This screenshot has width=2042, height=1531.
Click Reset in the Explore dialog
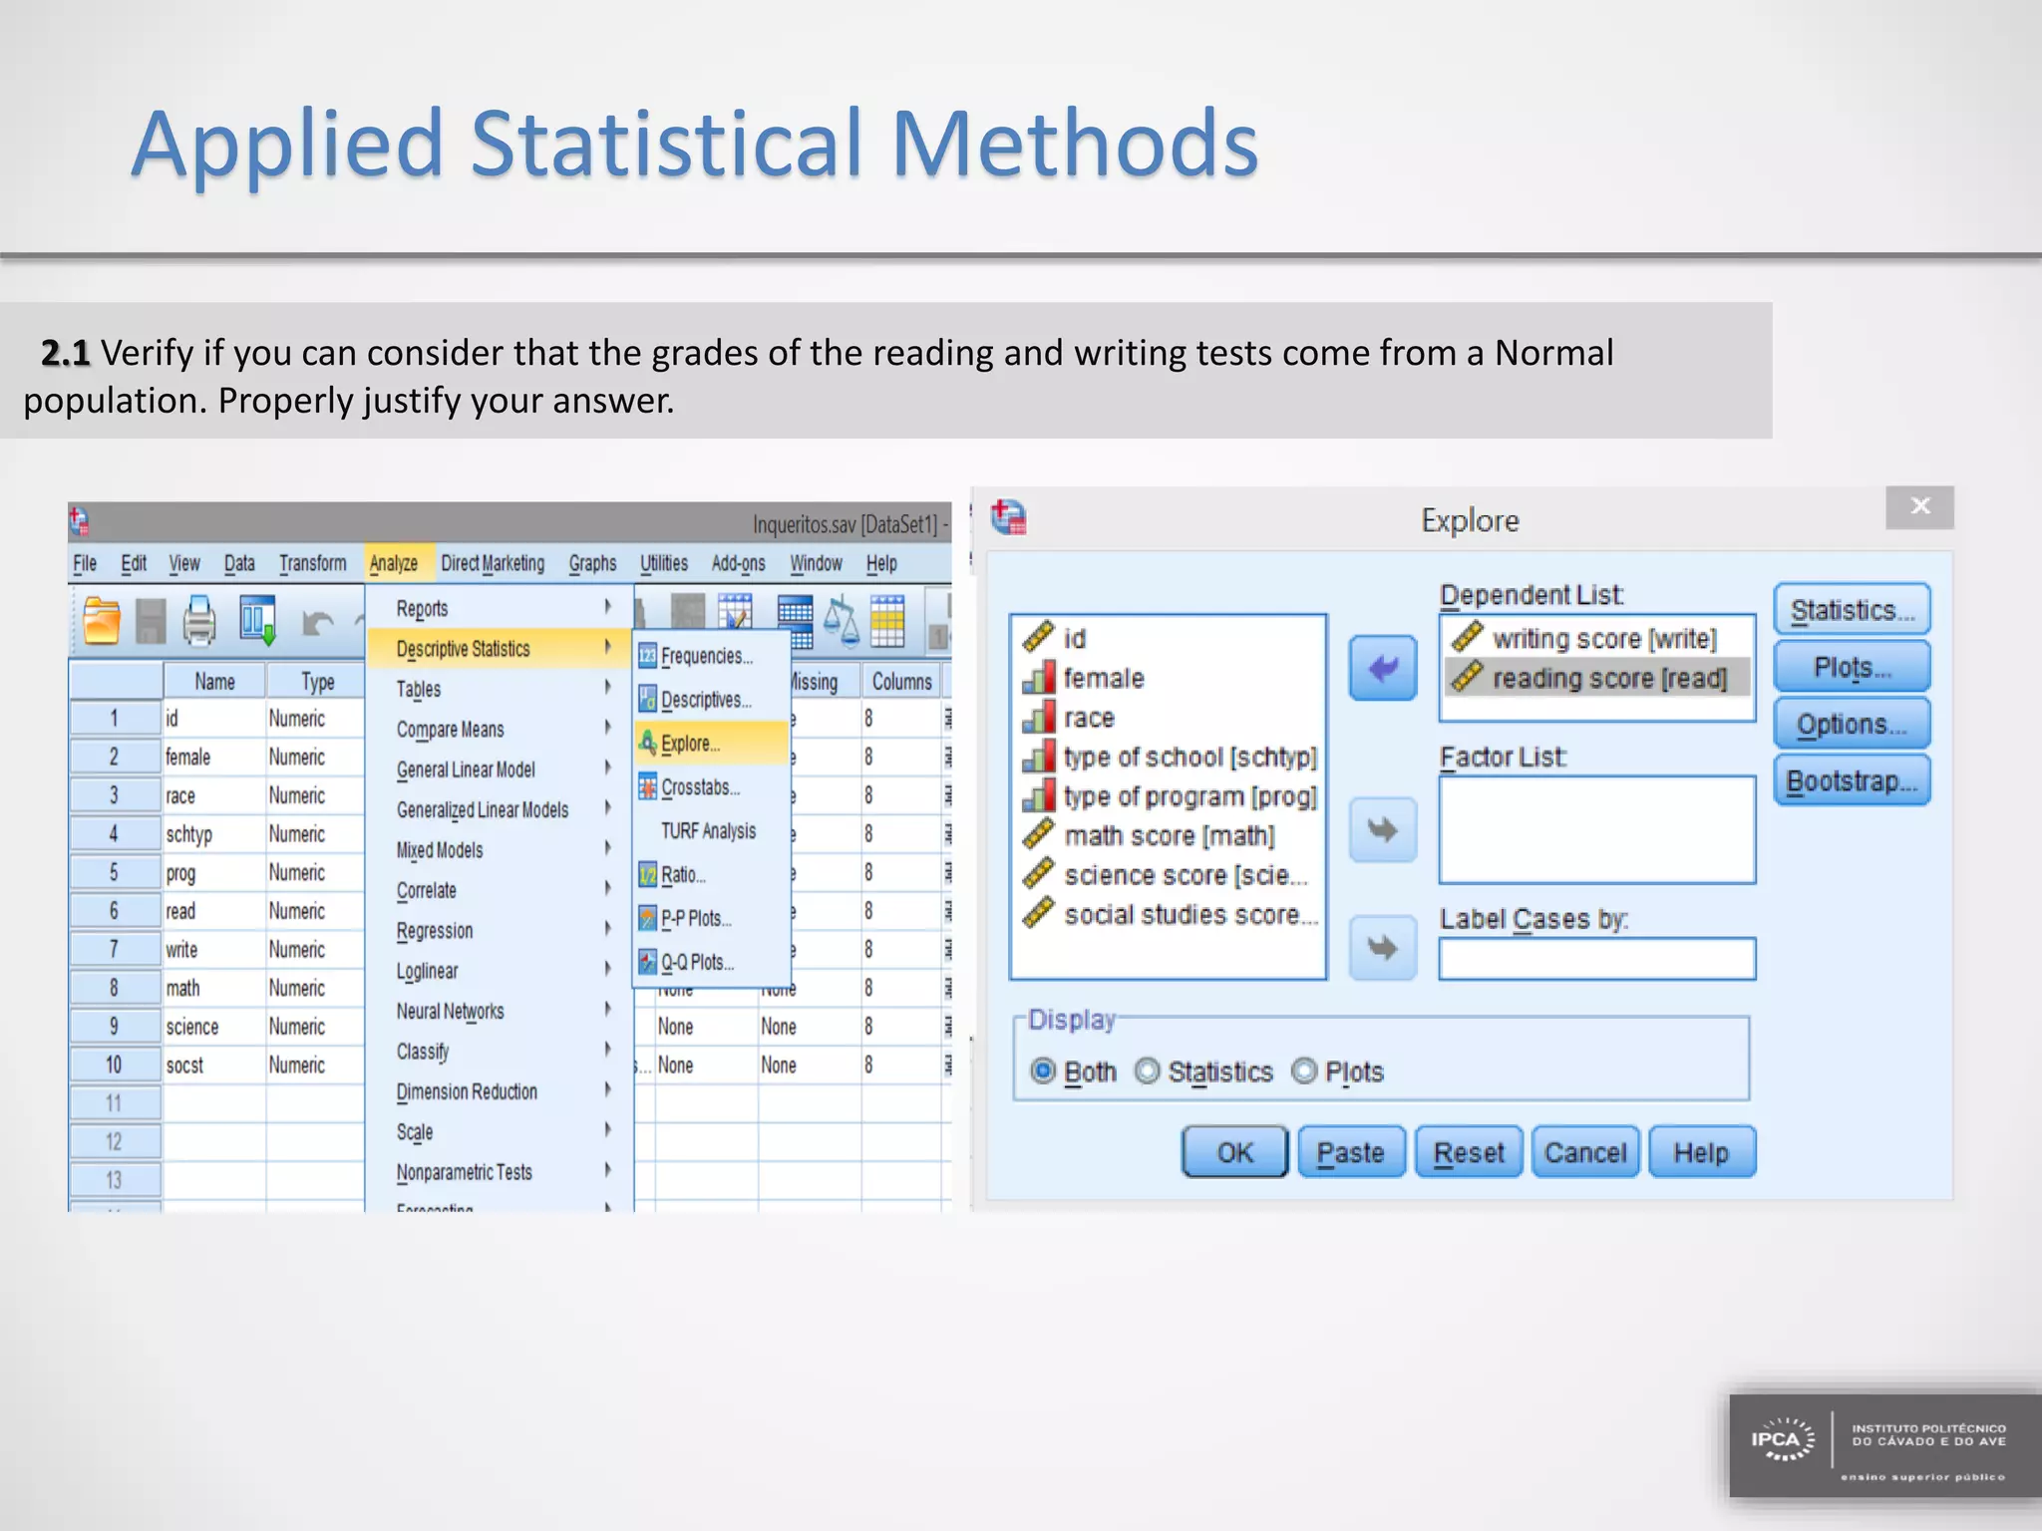coord(1469,1152)
